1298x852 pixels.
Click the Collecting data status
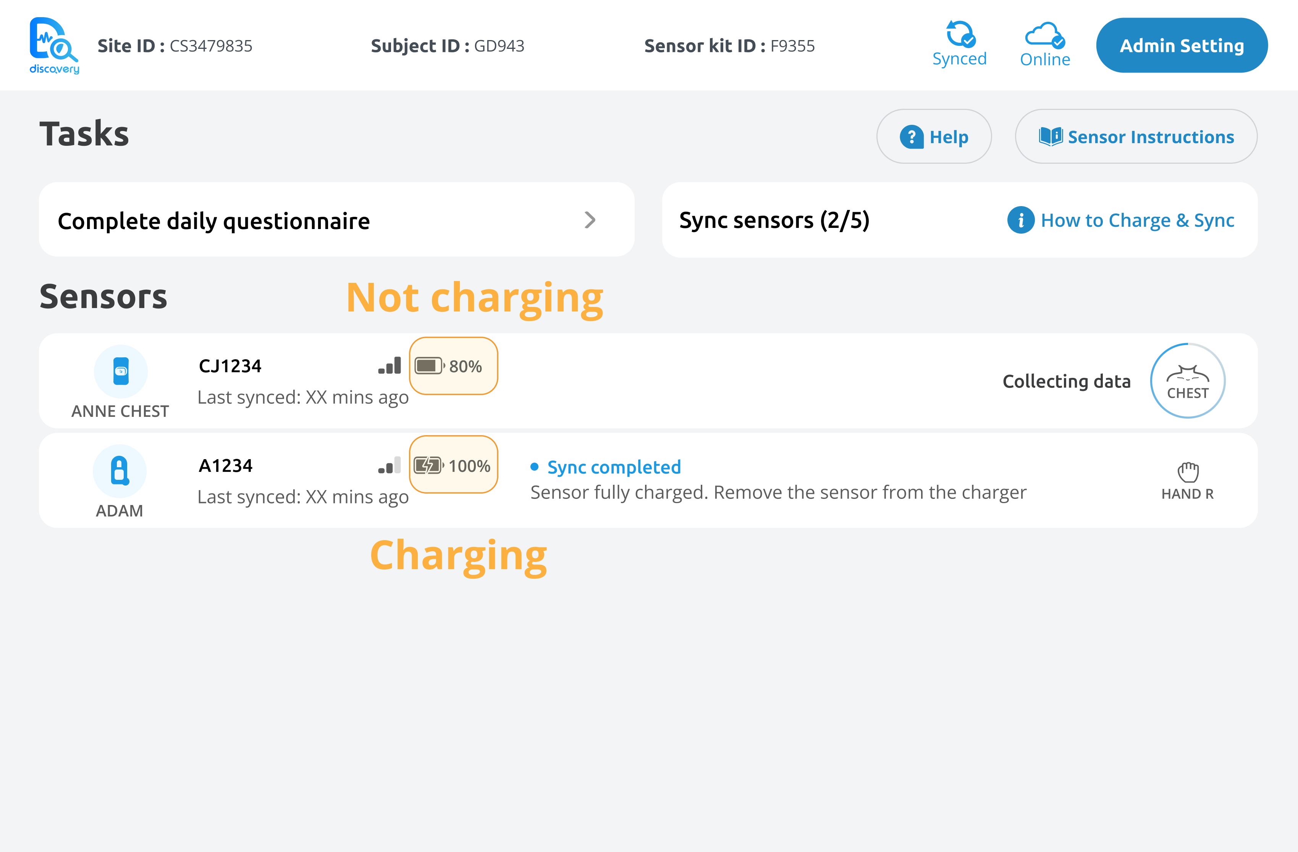tap(1066, 381)
